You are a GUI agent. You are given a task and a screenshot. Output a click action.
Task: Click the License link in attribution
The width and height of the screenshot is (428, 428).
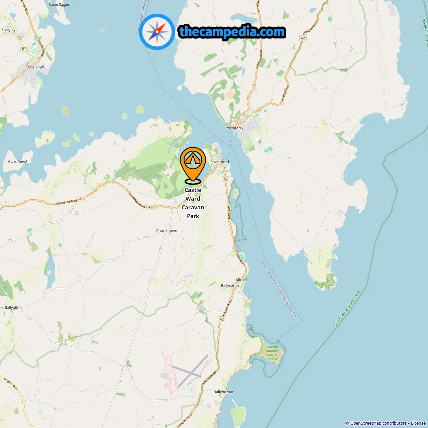click(x=418, y=423)
